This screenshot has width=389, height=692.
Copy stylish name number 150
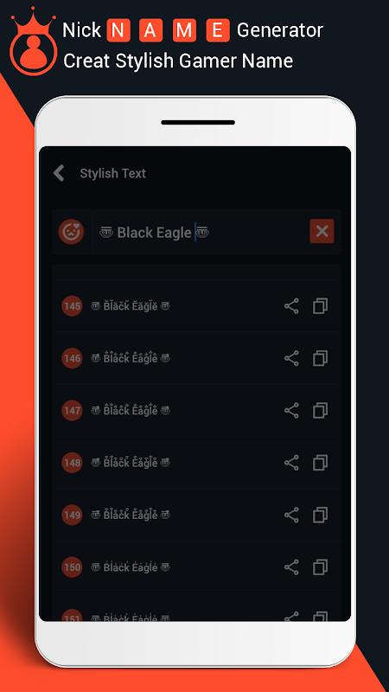click(x=321, y=567)
